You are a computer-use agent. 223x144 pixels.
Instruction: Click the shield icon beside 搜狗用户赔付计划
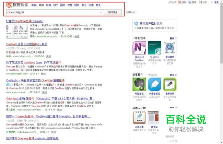(x=136, y=23)
